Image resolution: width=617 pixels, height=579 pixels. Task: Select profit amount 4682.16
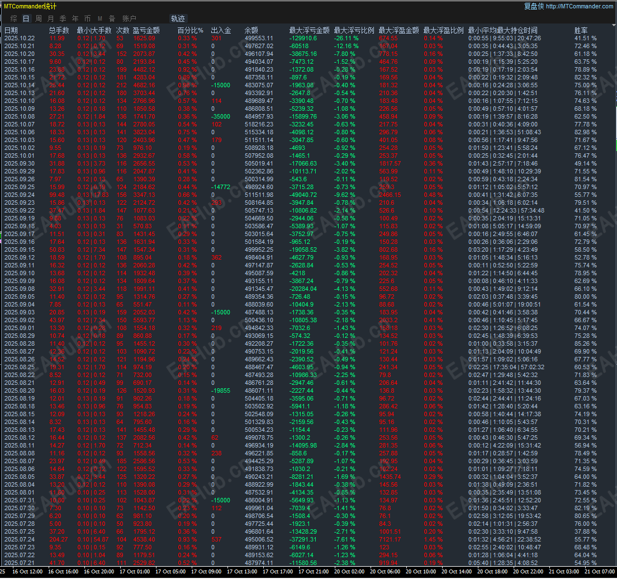click(144, 85)
